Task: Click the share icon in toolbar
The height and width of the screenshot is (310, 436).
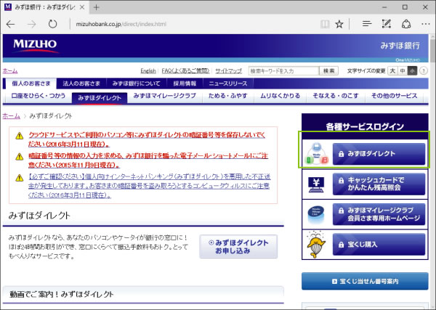Action: pos(406,24)
